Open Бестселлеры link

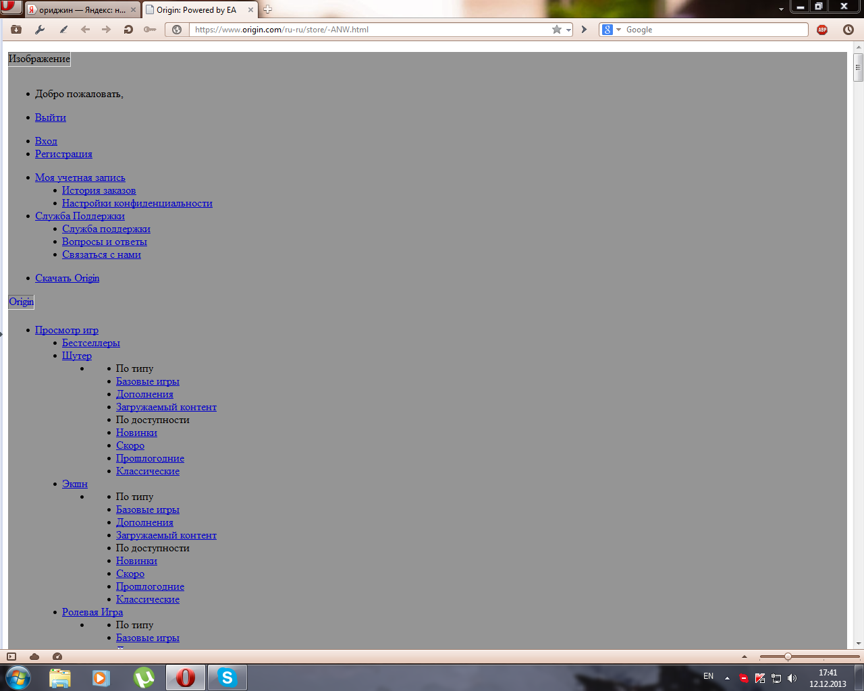[x=91, y=343]
